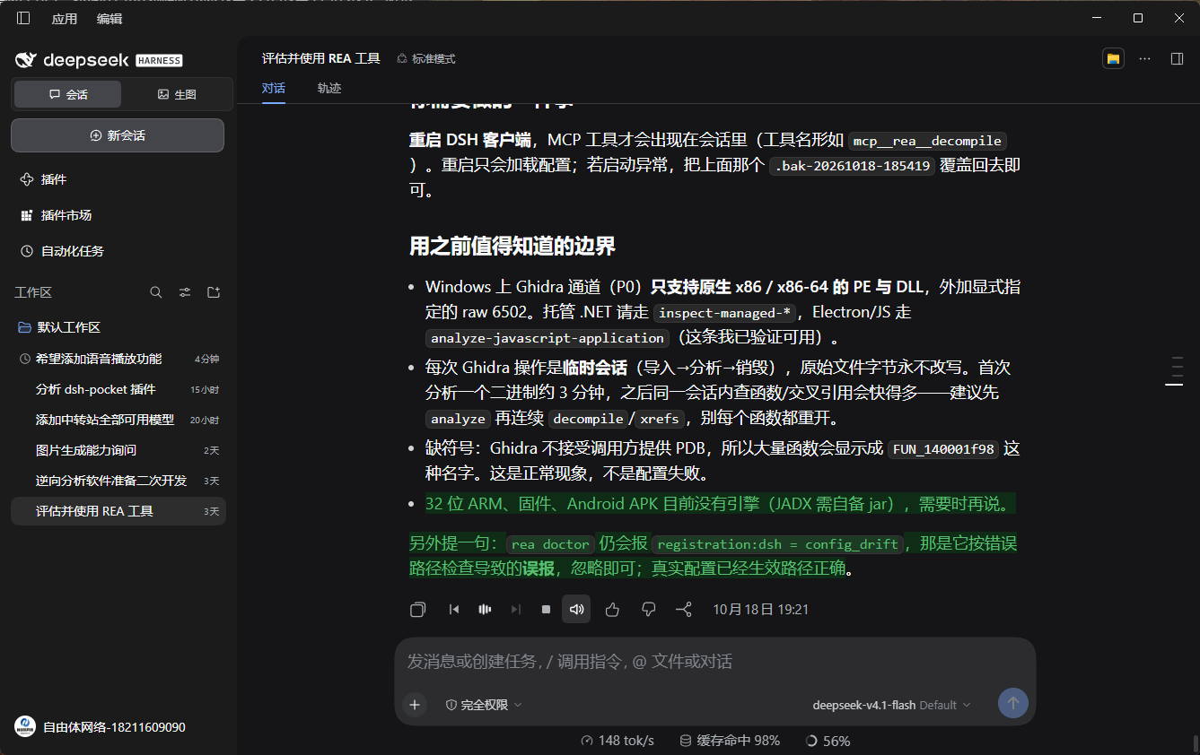
Task: Click the inspect-managed-* code tag
Action: (x=724, y=313)
